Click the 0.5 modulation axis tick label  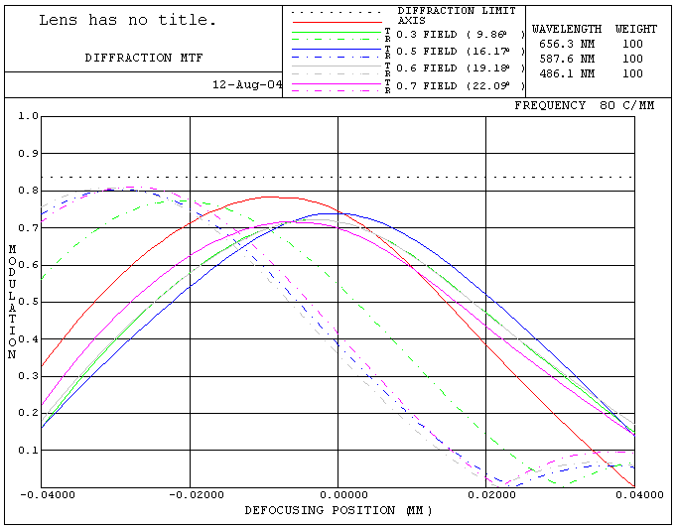click(29, 302)
